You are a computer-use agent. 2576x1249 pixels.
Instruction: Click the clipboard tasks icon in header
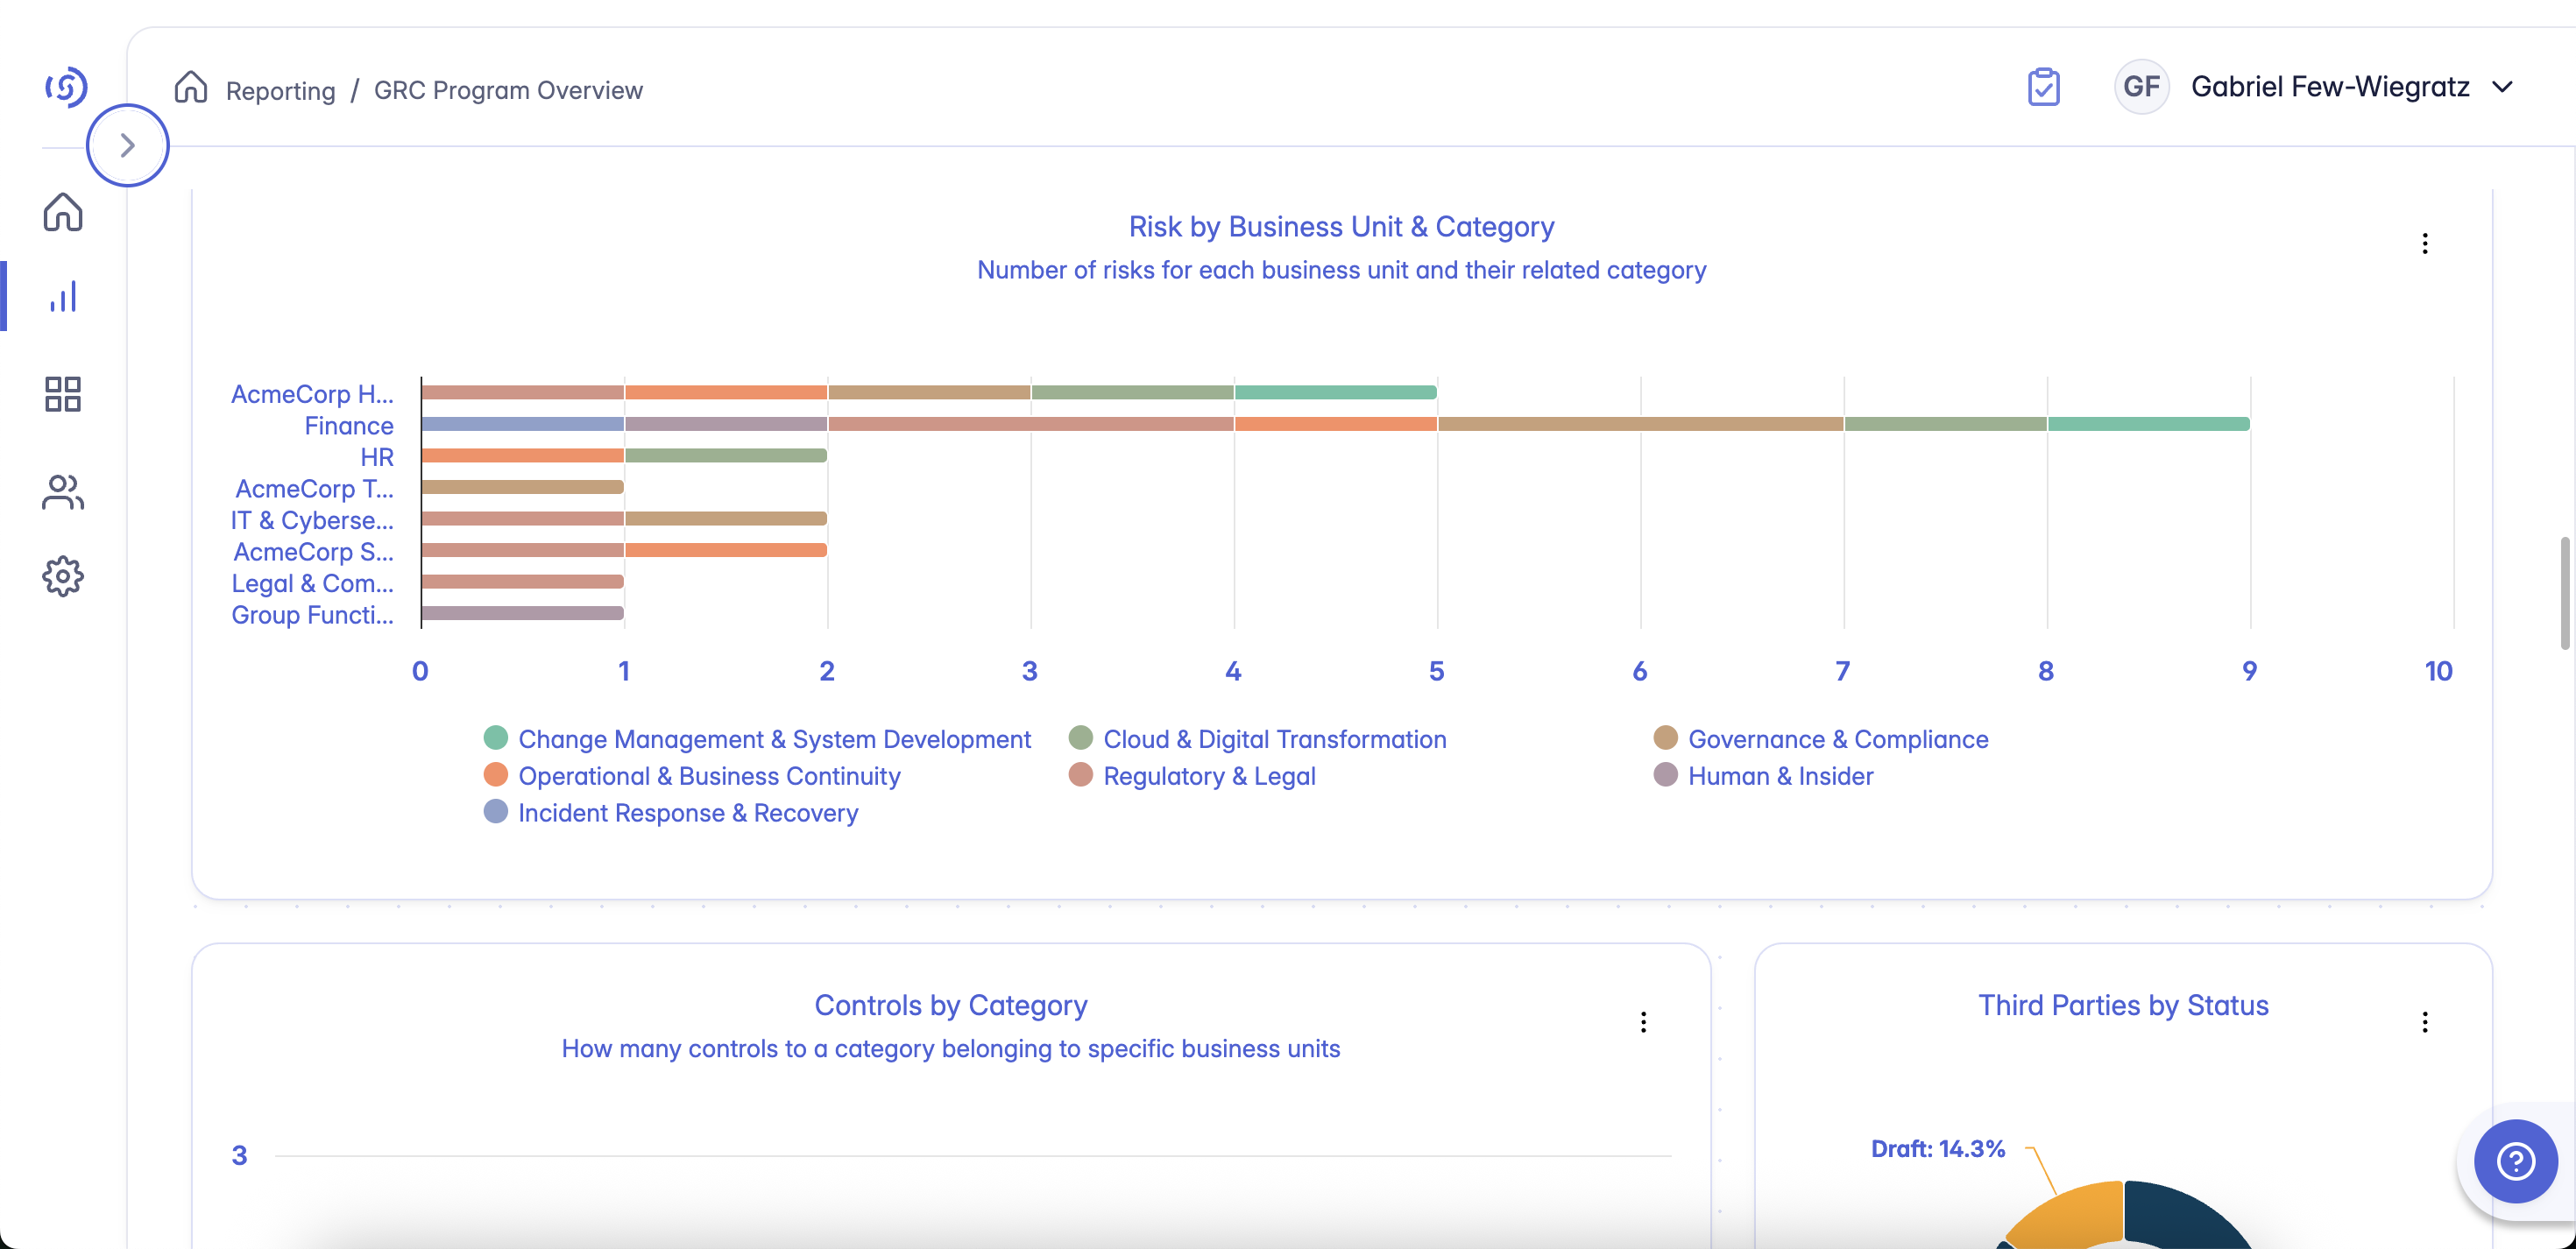tap(2043, 88)
